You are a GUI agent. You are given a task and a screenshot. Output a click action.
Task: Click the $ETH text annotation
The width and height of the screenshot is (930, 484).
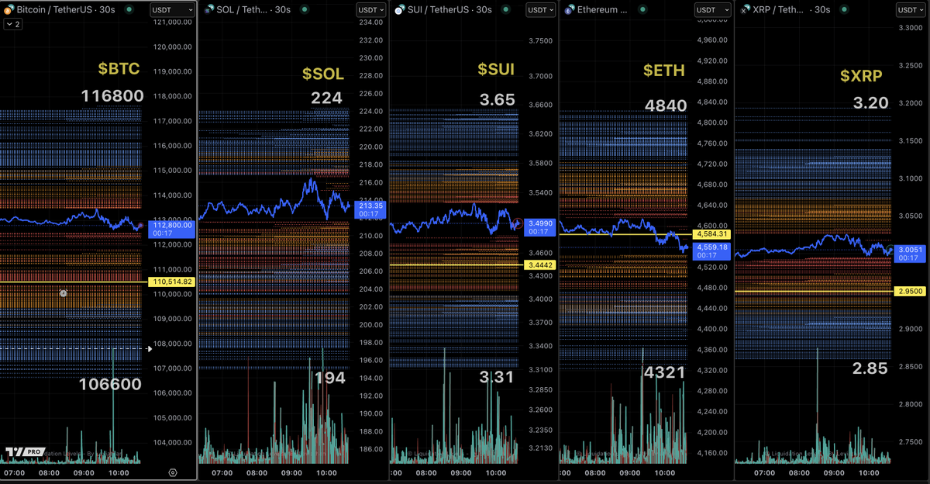tap(664, 71)
